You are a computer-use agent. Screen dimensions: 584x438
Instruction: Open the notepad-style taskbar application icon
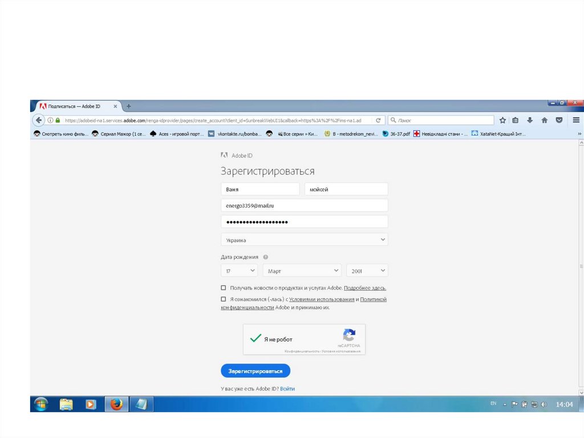pyautogui.click(x=141, y=404)
